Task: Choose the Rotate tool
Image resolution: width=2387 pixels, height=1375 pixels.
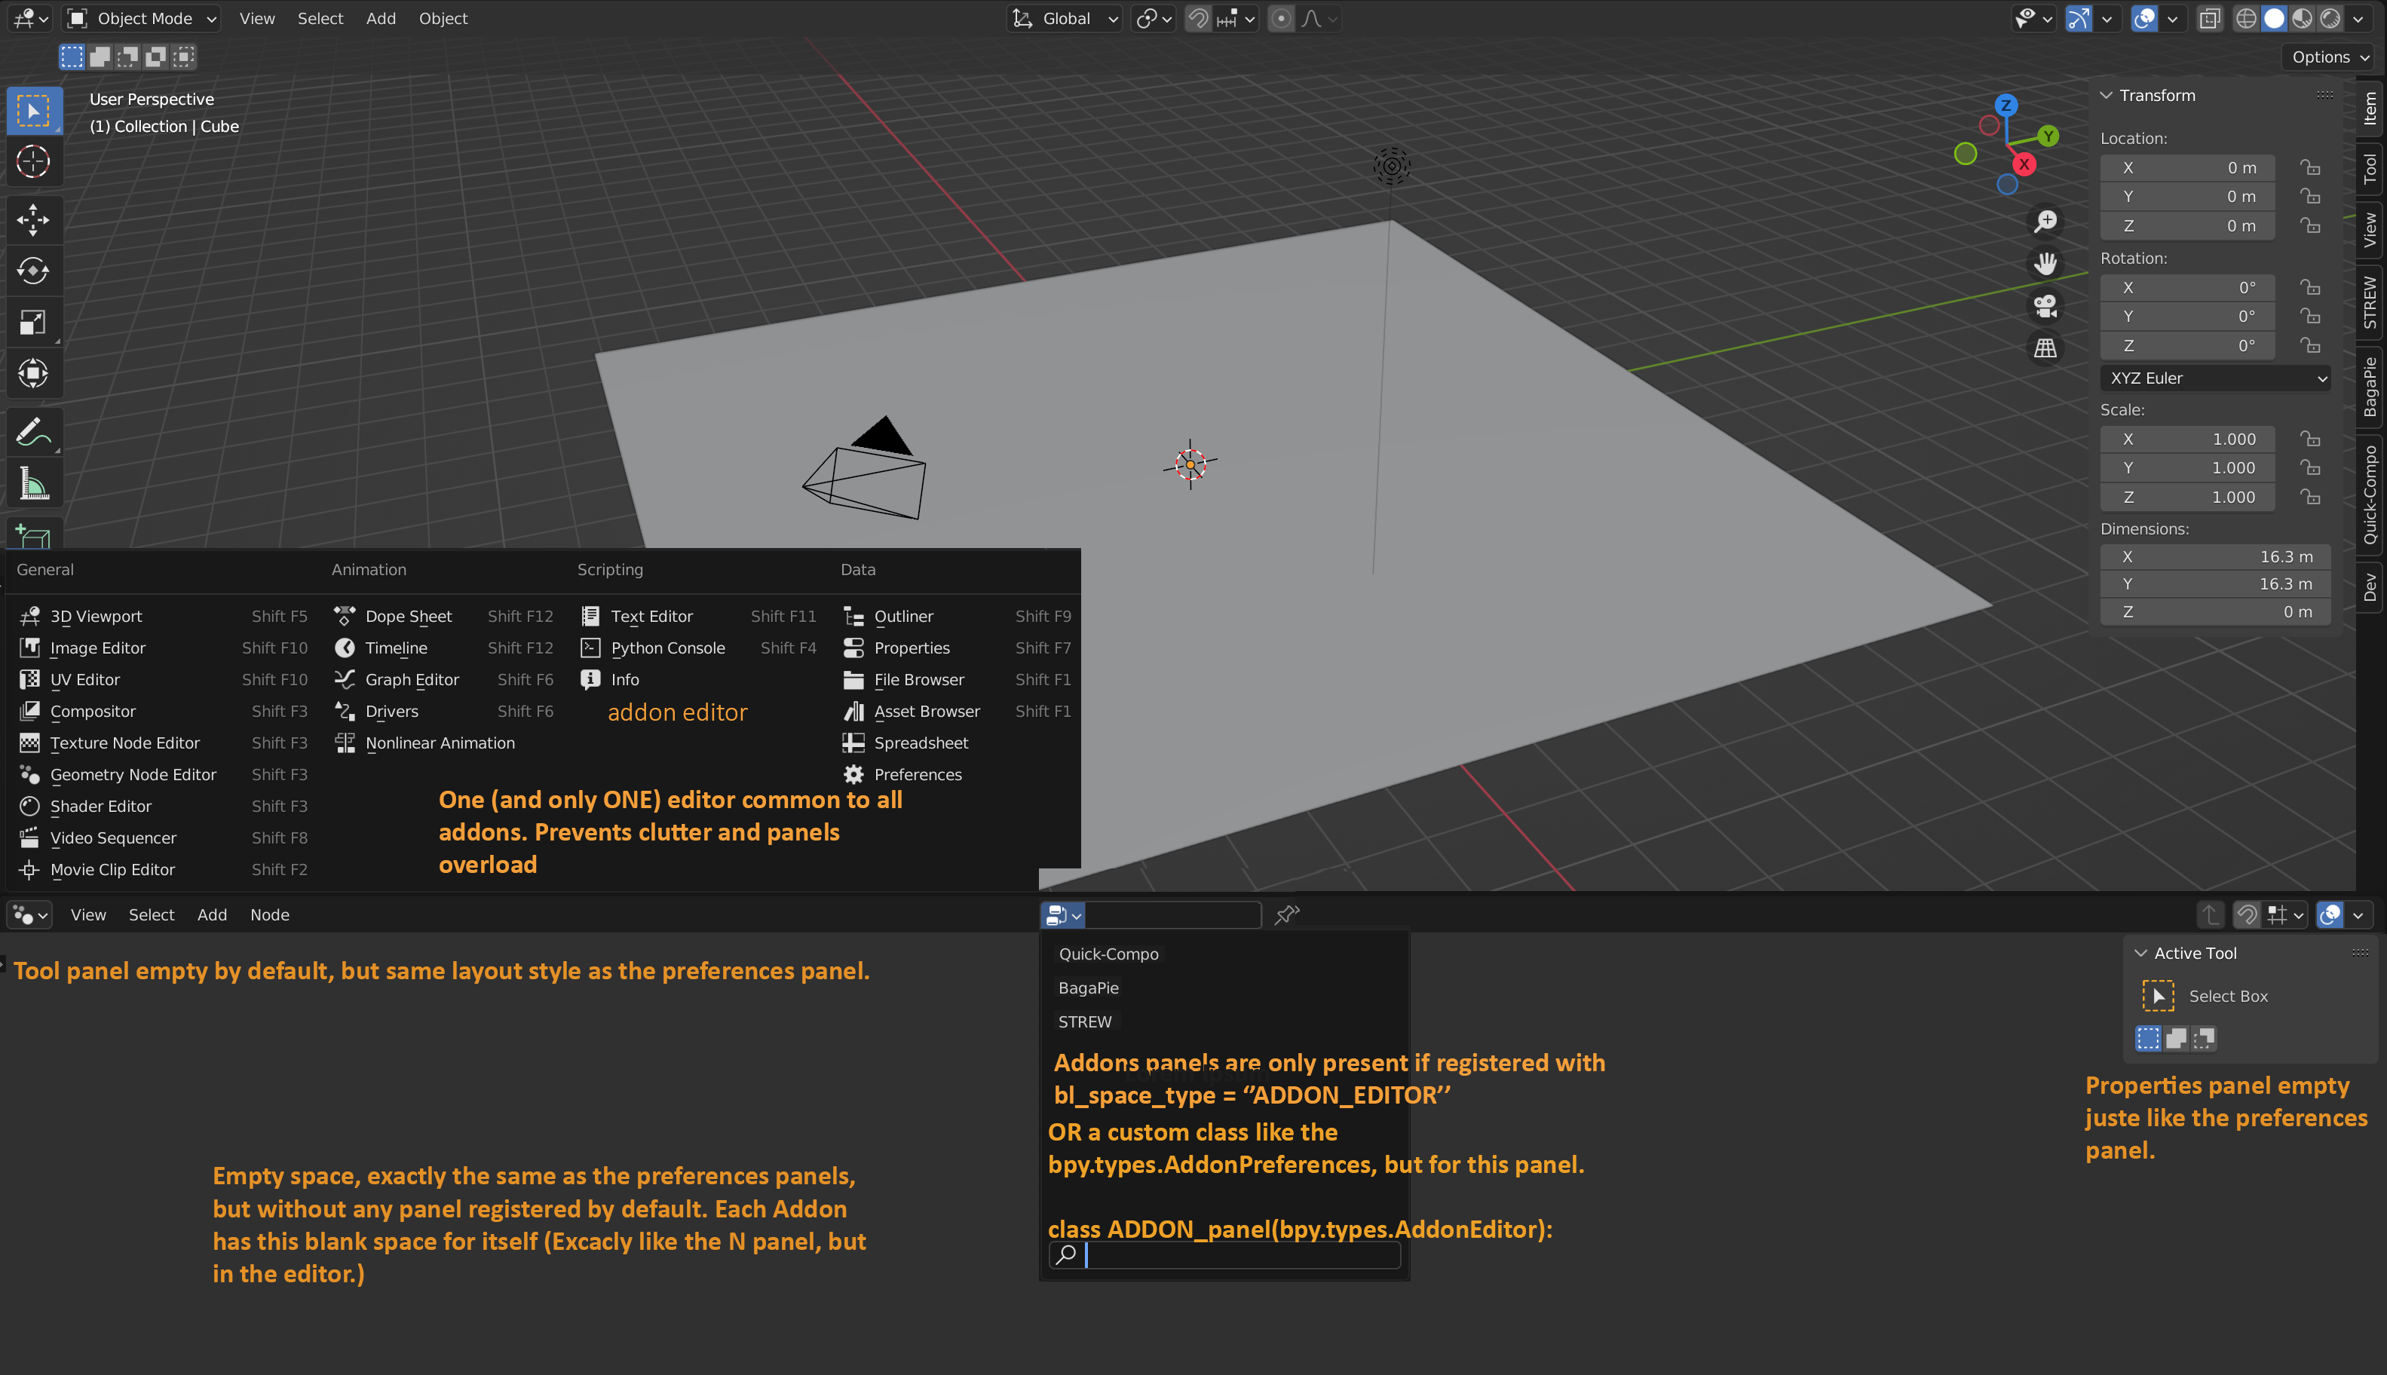Action: (34, 271)
